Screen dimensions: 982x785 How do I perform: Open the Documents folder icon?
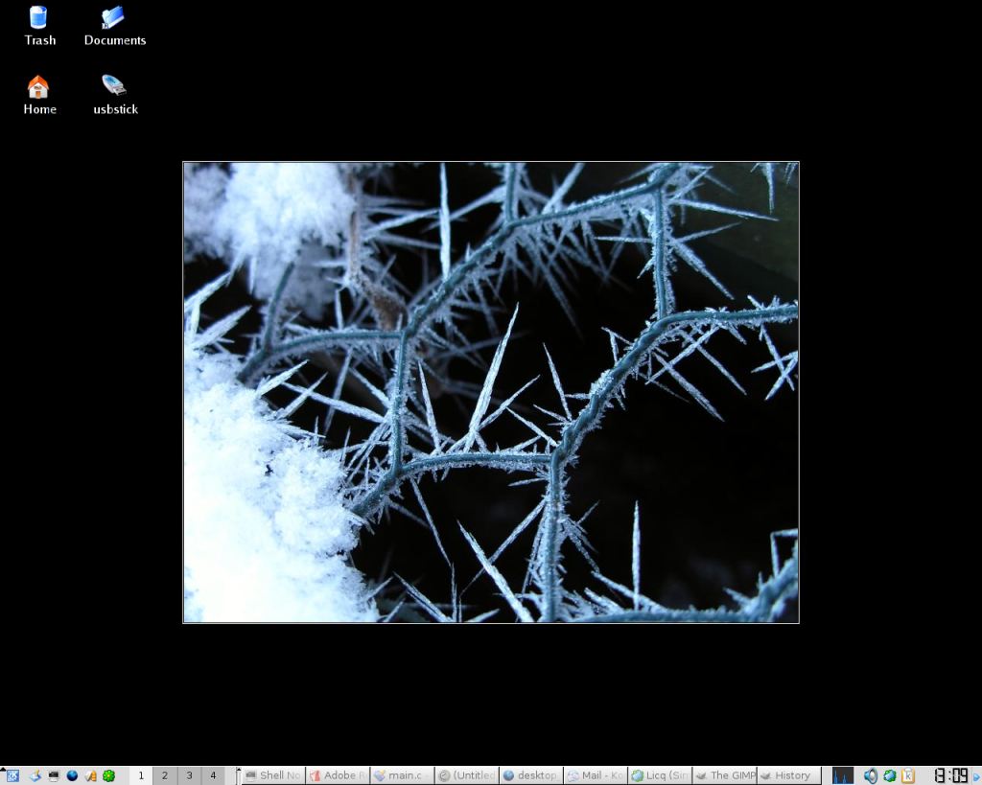(114, 25)
